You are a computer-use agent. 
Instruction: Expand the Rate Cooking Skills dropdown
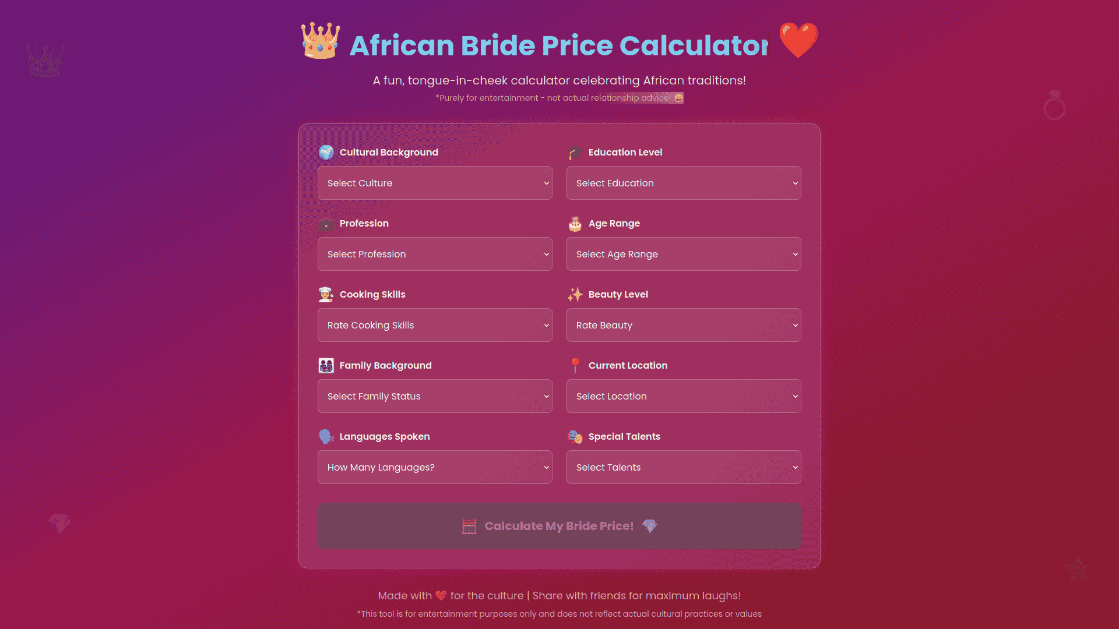[435, 325]
